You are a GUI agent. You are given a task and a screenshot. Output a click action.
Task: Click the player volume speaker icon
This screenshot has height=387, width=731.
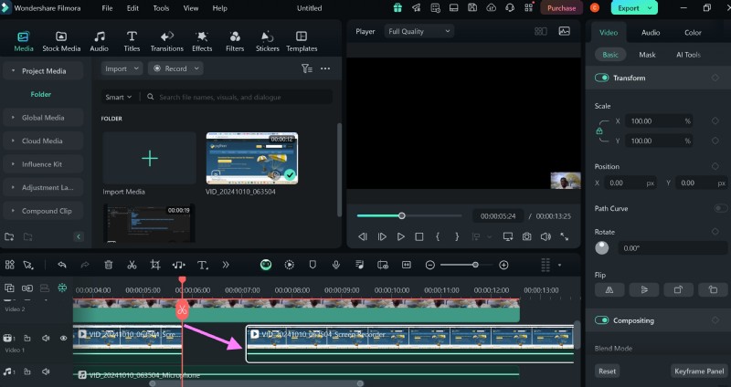pos(546,236)
